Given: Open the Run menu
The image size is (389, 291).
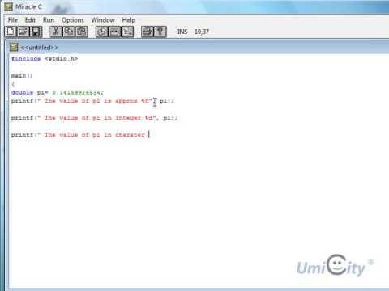Looking at the screenshot, I should (49, 20).
